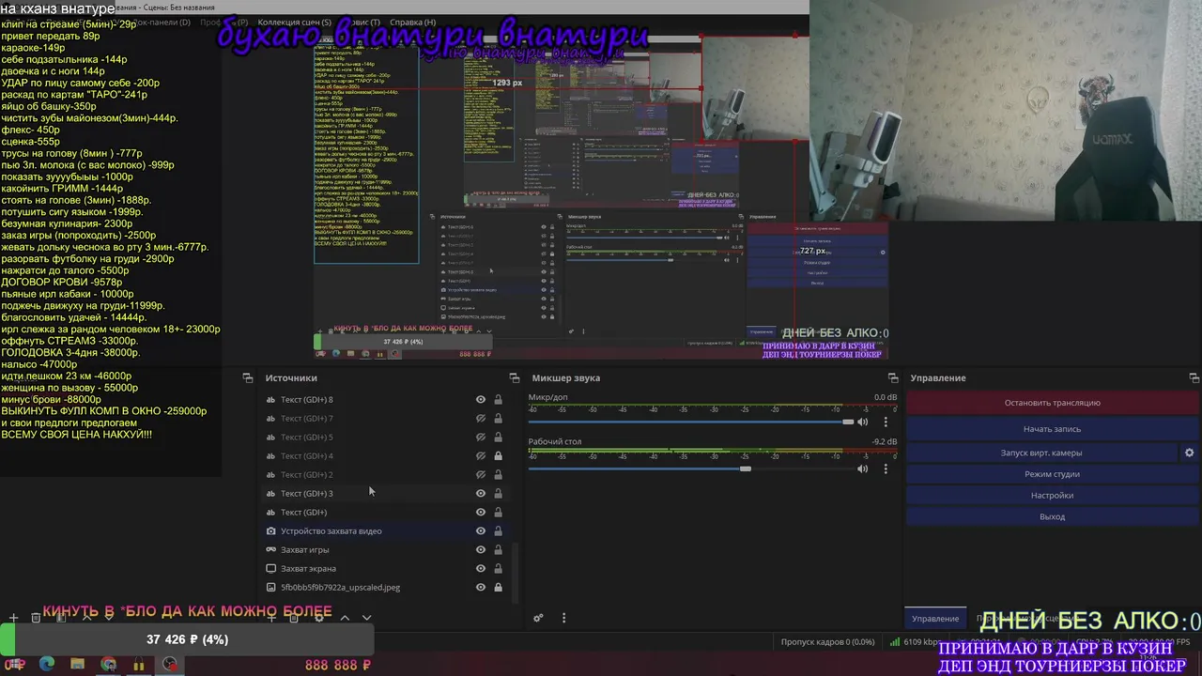Click Запуск вирт. камеры button
Viewport: 1202px width, 676px height.
(x=1040, y=453)
